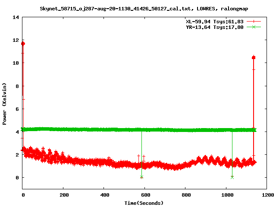Click the y-axis tick label '8'
Viewport: 276px width, 207px height.
point(17,86)
